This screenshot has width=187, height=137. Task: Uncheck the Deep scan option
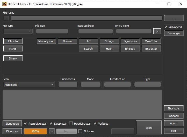pos(51,124)
